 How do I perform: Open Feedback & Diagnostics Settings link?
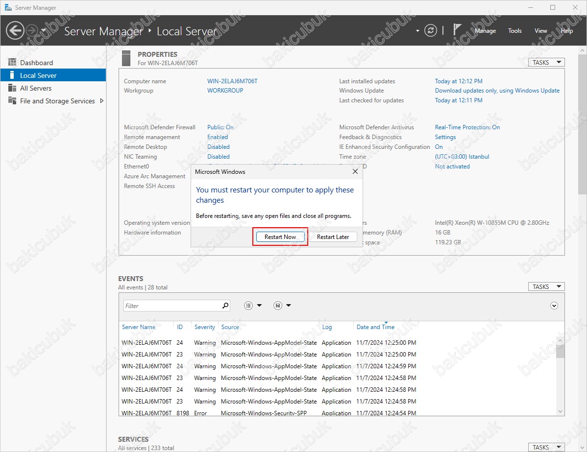(x=445, y=137)
